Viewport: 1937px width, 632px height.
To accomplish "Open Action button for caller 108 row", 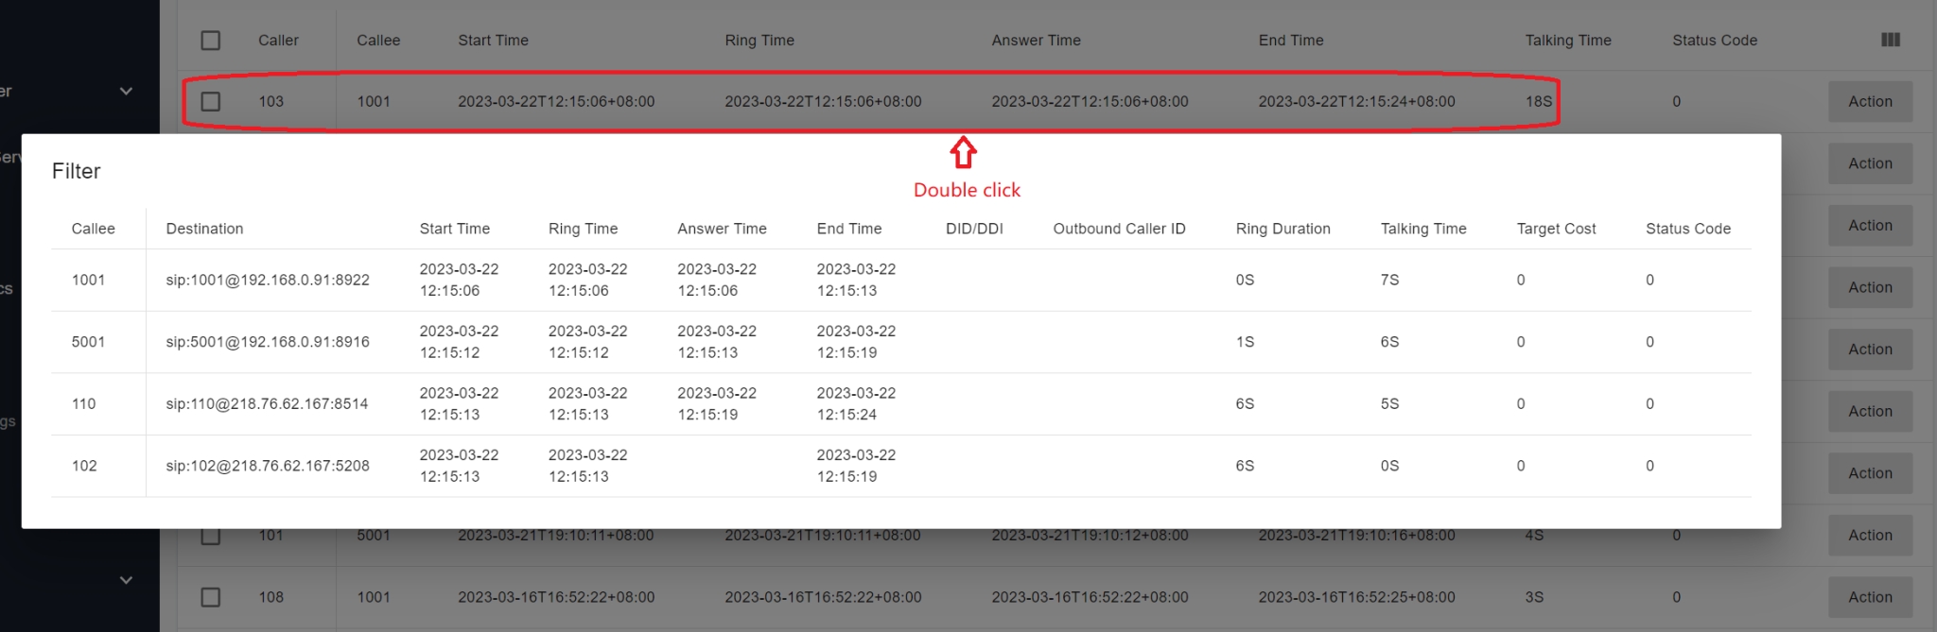I will tap(1869, 597).
